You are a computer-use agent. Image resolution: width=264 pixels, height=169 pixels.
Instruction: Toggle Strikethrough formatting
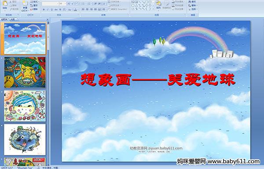point(56,10)
